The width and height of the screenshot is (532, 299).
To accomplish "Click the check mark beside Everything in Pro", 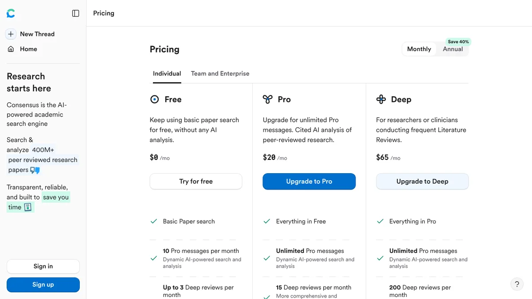I will coord(380,221).
